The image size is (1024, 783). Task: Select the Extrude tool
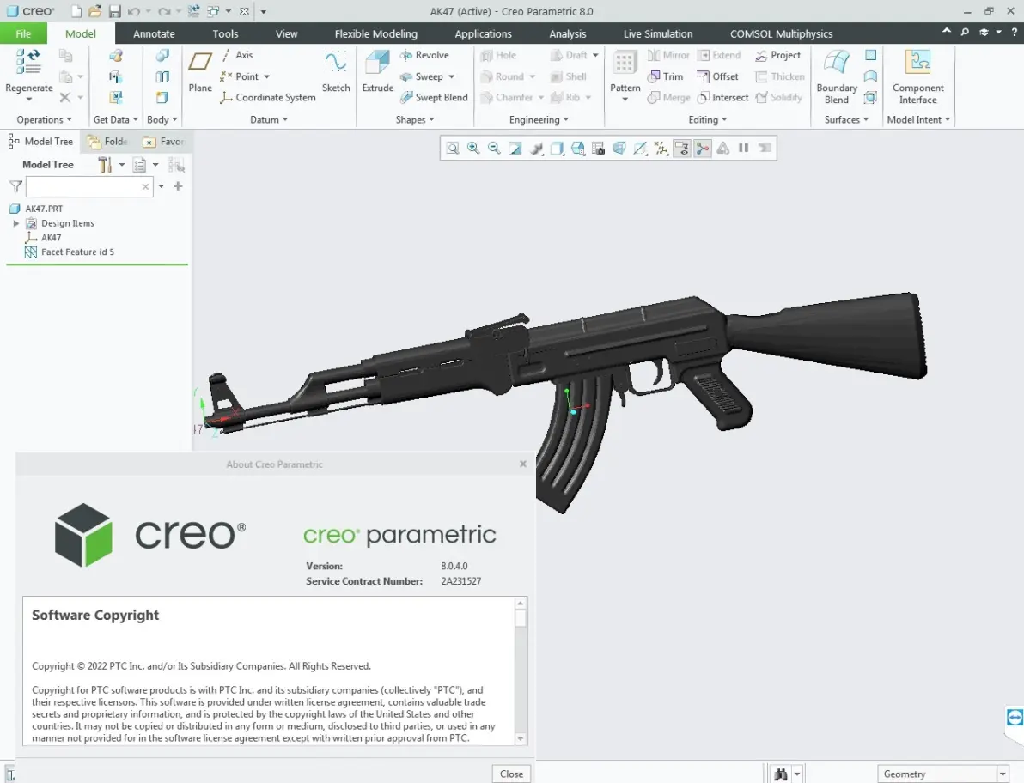(377, 72)
